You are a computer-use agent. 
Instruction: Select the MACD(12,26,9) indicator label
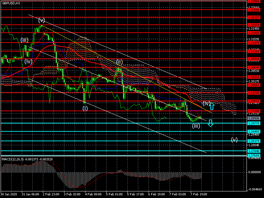(13, 159)
